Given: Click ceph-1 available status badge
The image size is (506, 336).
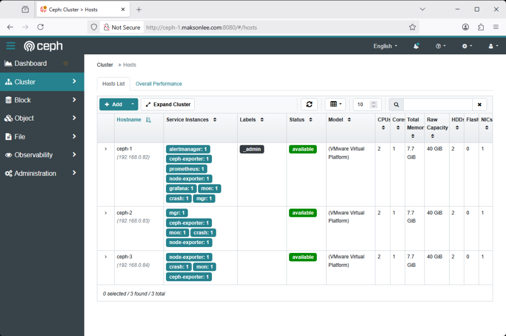Looking at the screenshot, I should (x=303, y=149).
